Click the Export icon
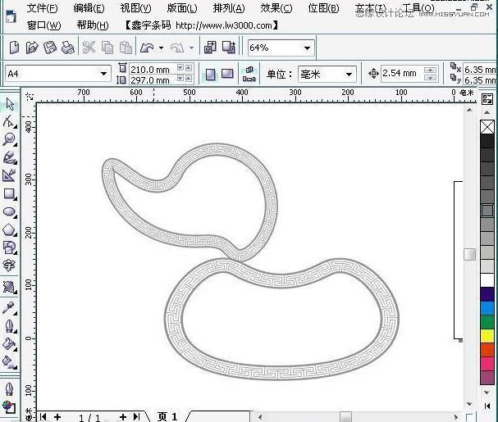Screen dimensions: 498x422 coord(229,48)
